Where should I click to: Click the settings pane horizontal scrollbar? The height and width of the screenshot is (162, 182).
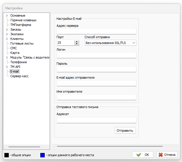[110, 146]
